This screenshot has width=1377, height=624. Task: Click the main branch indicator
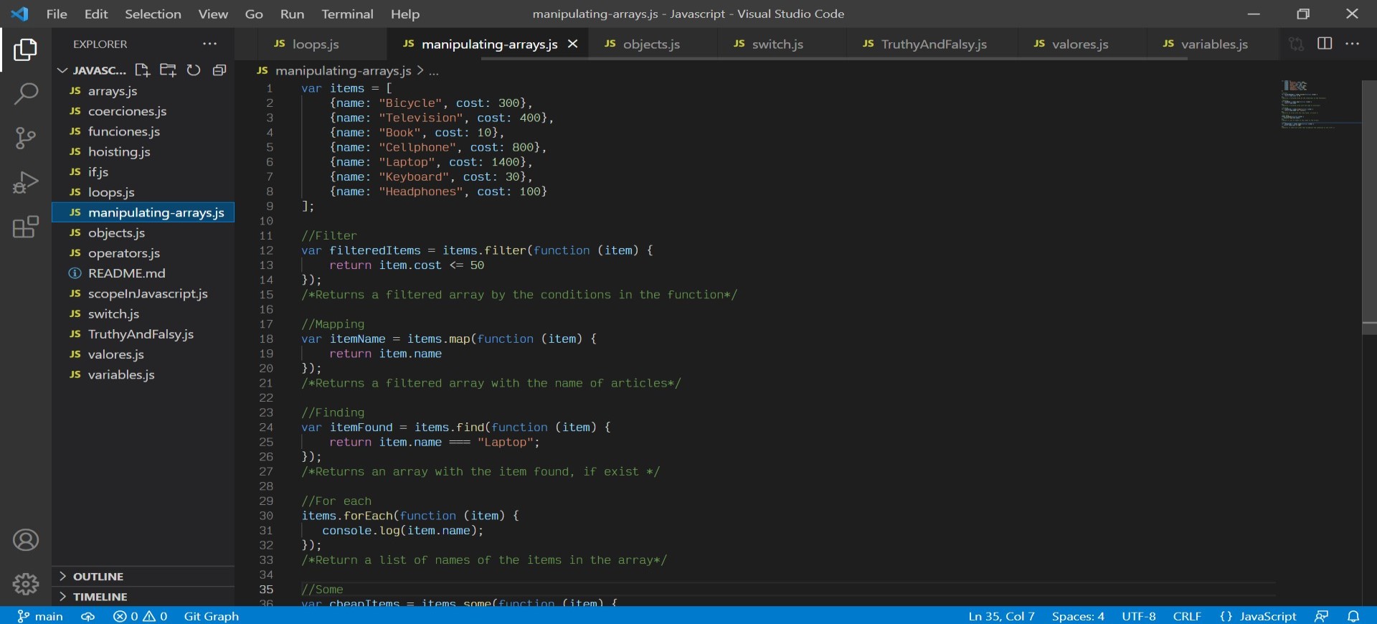click(x=41, y=616)
